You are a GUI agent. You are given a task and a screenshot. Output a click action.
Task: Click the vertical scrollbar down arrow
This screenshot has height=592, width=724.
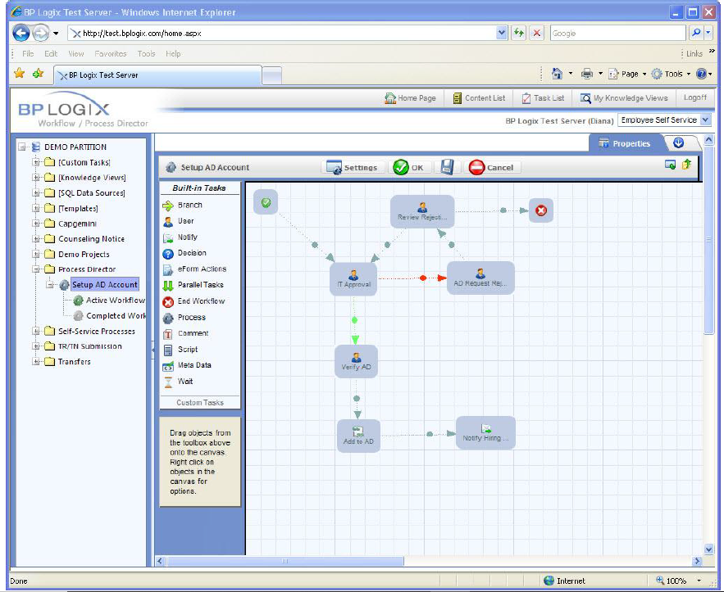(x=708, y=549)
